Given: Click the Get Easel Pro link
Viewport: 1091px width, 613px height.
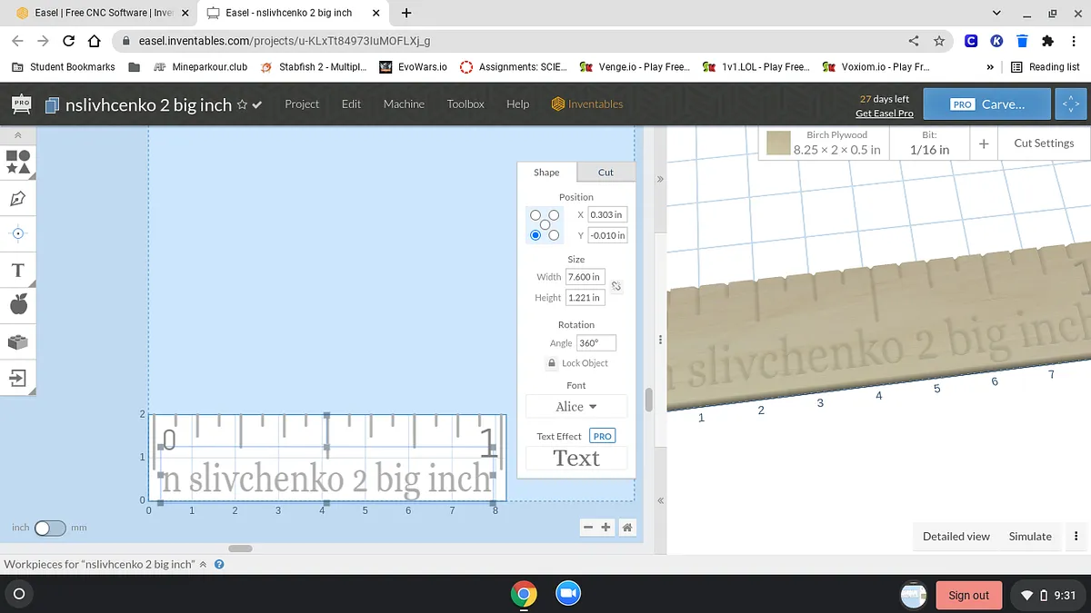Looking at the screenshot, I should [x=884, y=114].
